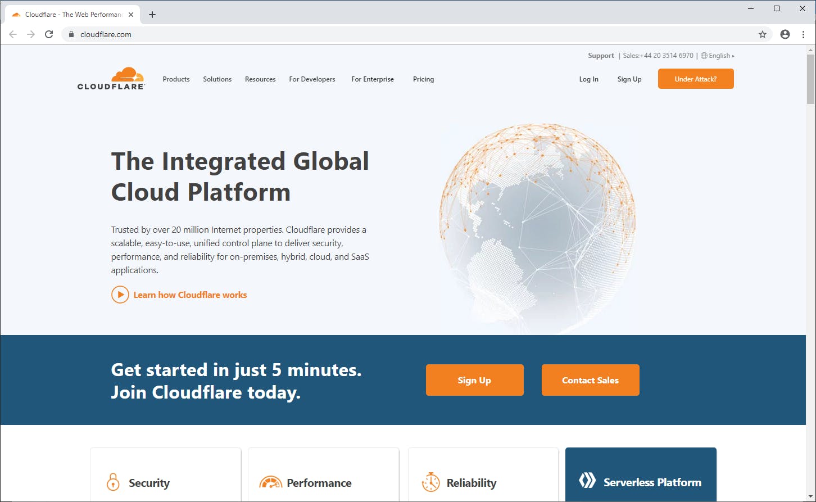Click the globe icon next to English
The image size is (816, 502).
pos(704,56)
